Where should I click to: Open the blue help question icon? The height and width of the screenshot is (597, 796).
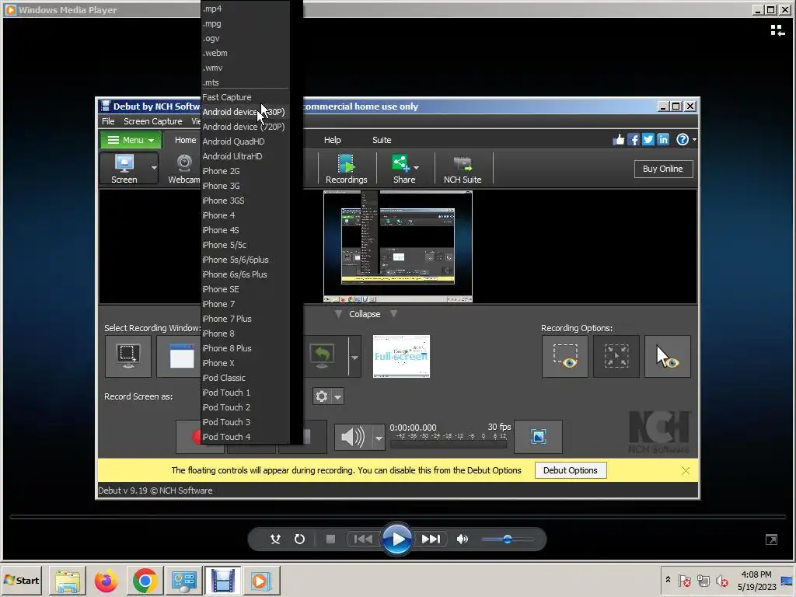point(683,140)
